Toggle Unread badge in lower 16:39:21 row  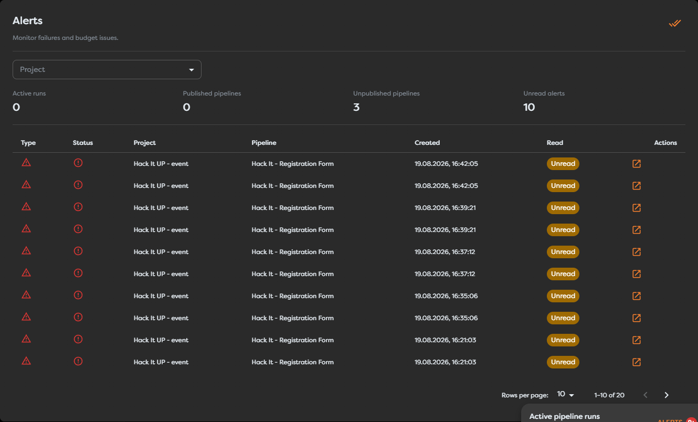point(563,230)
